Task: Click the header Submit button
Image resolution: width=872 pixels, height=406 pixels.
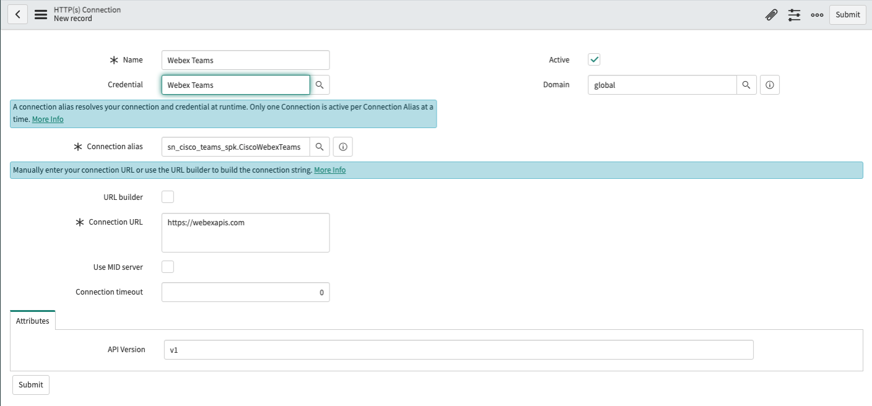Action: pyautogui.click(x=847, y=15)
